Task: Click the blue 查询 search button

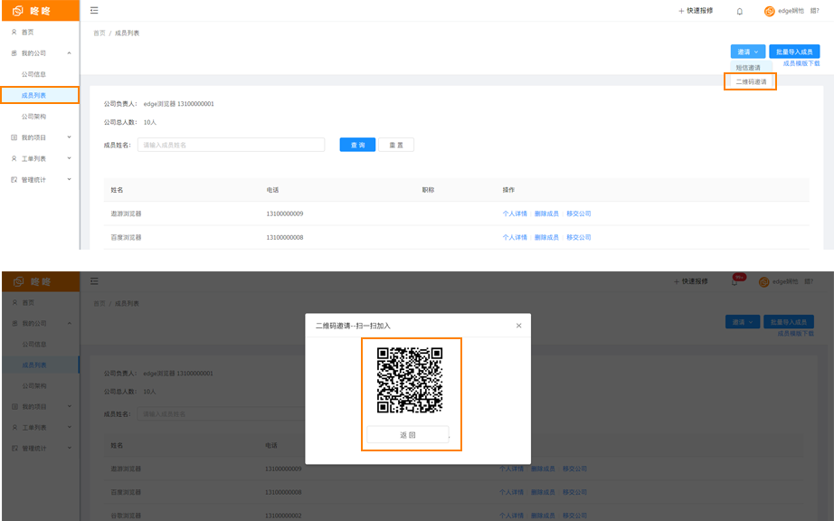Action: point(357,145)
